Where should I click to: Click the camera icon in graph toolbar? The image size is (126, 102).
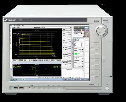coord(34,61)
